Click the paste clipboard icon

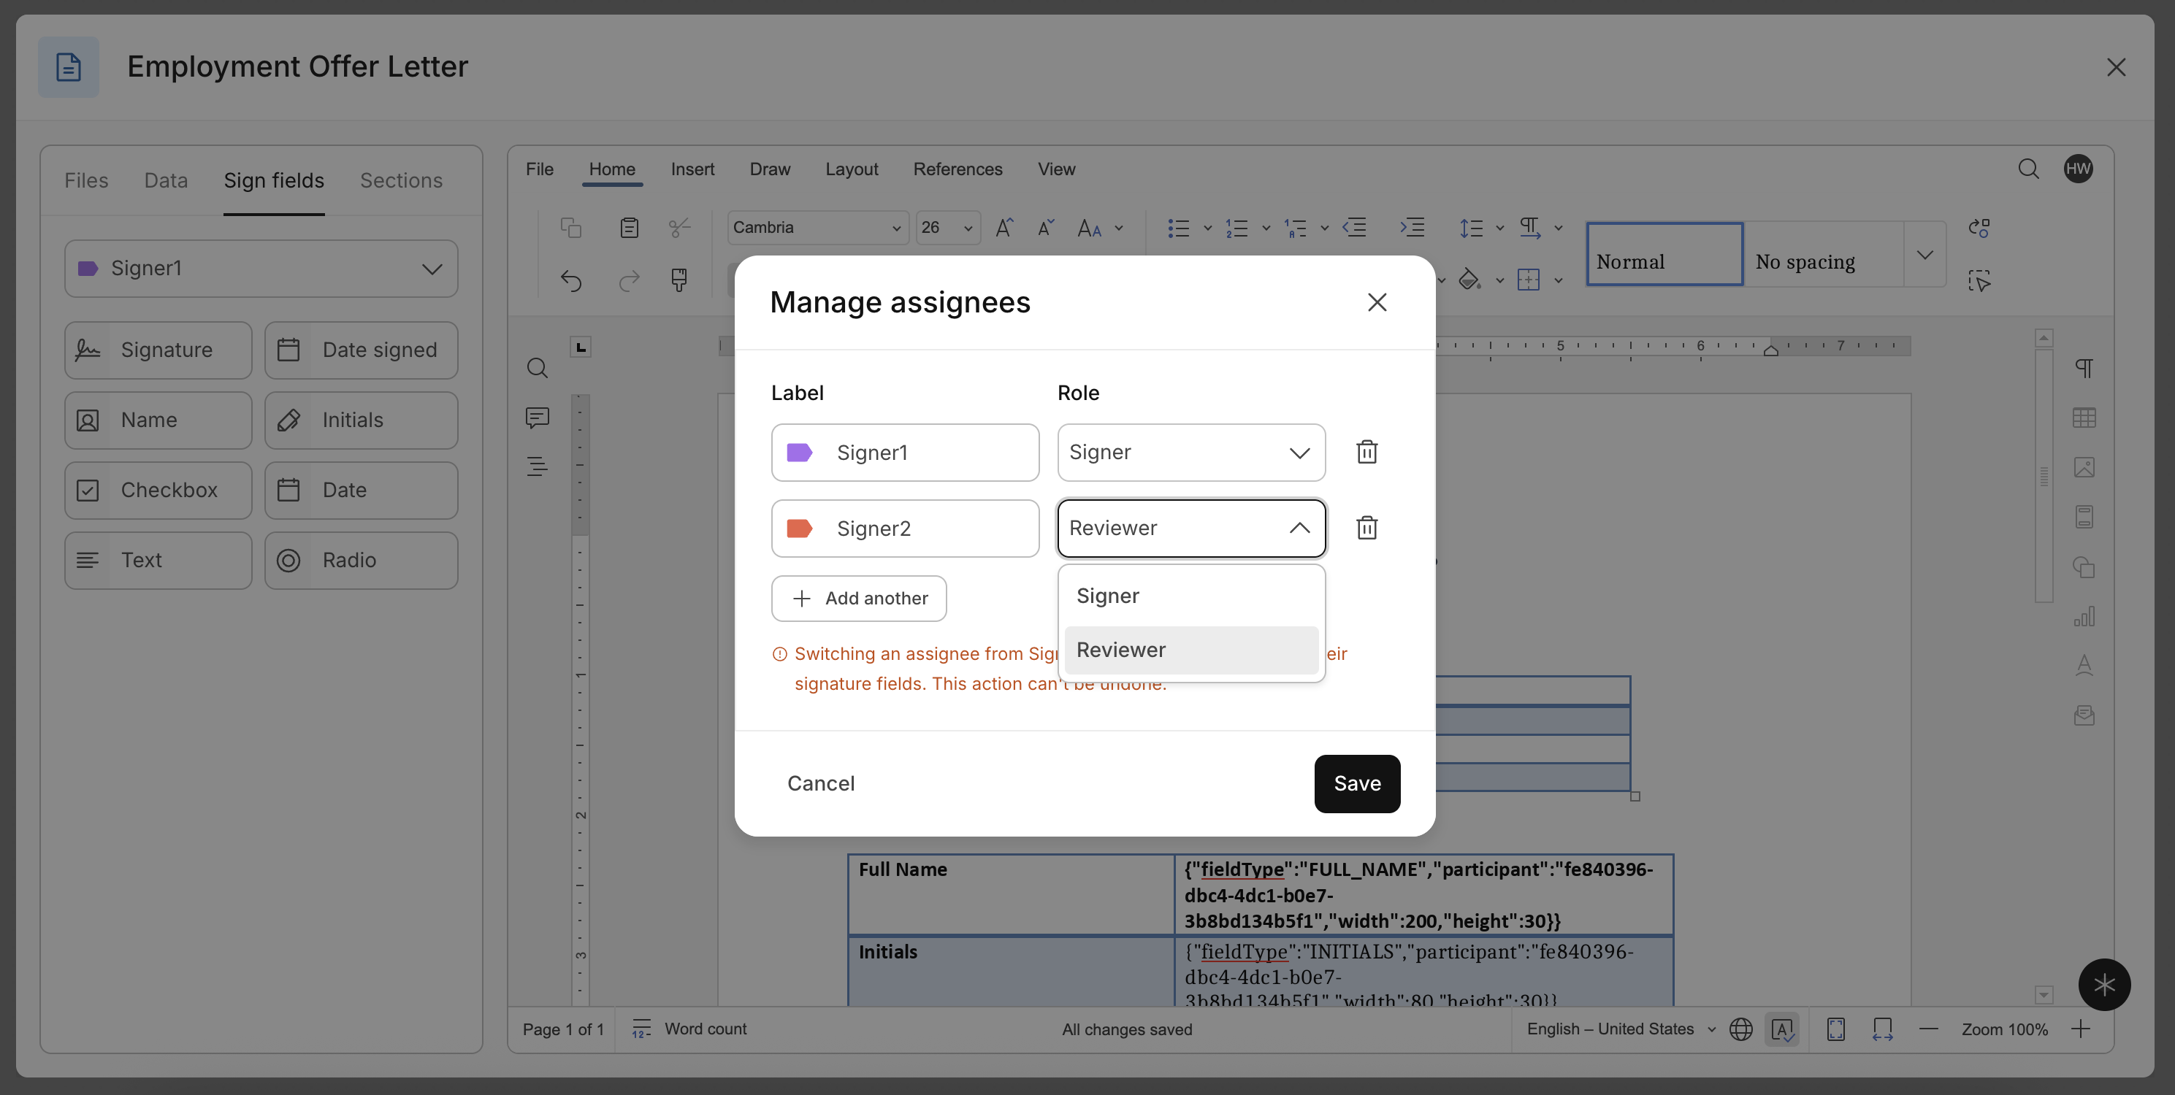pos(629,228)
